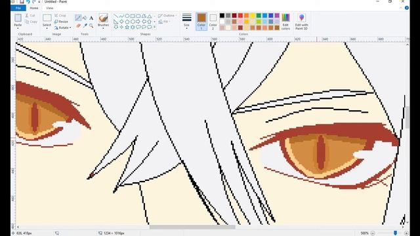Activate the Color 1 foreground selector
Viewport: 420px width, 236px height.
click(201, 22)
